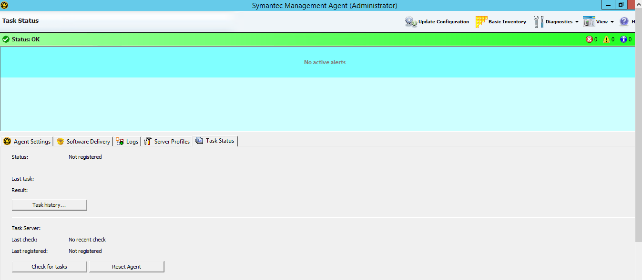The width and height of the screenshot is (642, 280).
Task: Click the blue info alert count icon
Action: pos(623,39)
